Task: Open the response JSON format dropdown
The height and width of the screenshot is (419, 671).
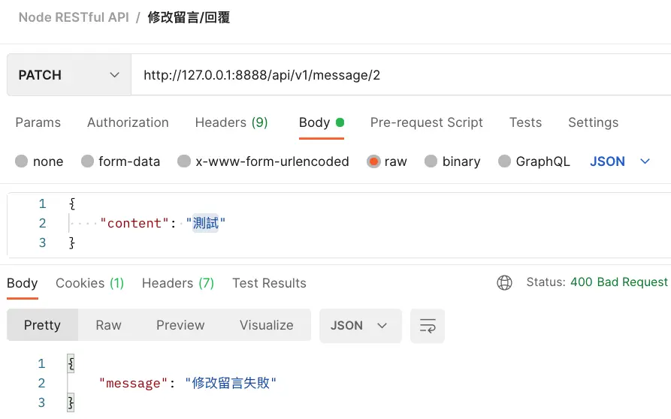Action: click(x=360, y=326)
